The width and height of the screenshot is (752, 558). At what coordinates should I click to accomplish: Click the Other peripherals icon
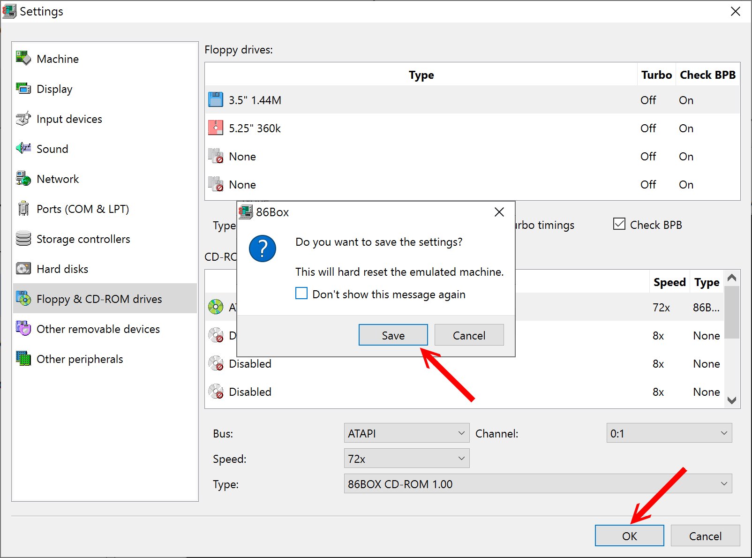tap(23, 359)
